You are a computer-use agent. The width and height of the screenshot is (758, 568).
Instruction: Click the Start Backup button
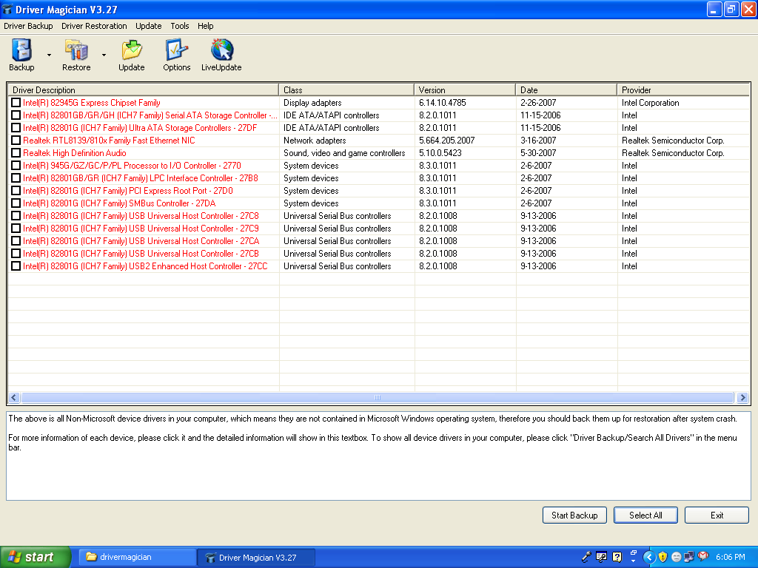574,515
